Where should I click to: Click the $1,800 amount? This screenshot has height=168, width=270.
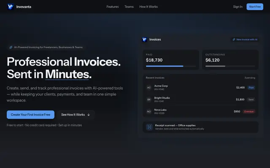[x=240, y=100]
